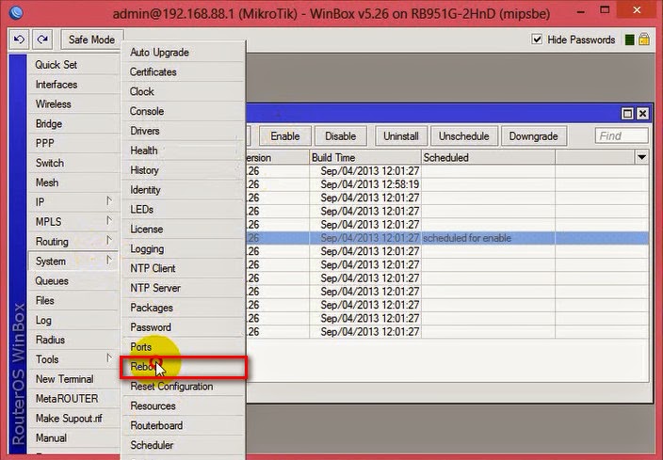Select Scheduler in System menu
This screenshot has height=460, width=663.
pyautogui.click(x=183, y=445)
